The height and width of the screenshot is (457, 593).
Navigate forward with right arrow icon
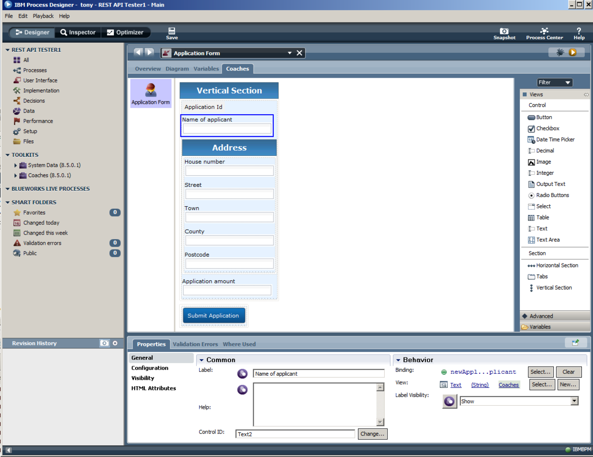pos(150,52)
